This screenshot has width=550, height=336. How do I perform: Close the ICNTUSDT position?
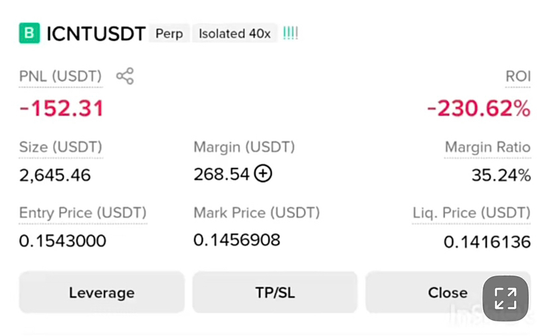point(448,292)
